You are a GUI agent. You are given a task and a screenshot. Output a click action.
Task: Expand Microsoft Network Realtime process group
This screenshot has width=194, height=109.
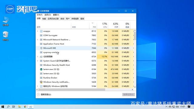point(38,40)
